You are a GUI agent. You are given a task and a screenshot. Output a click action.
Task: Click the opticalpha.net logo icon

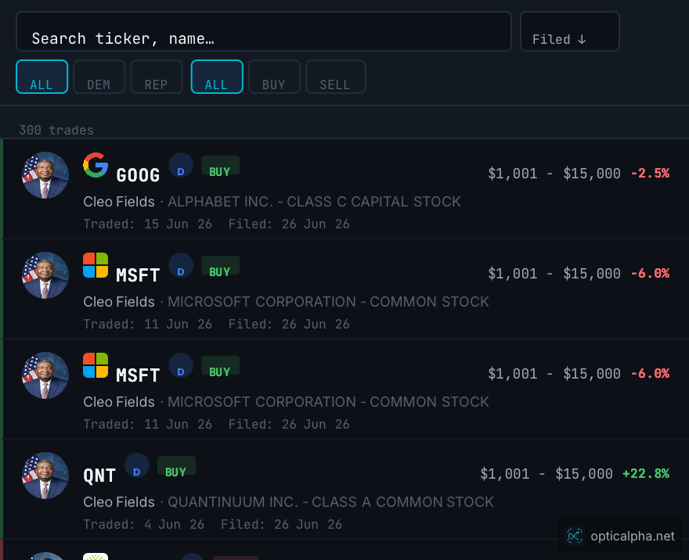coord(575,536)
